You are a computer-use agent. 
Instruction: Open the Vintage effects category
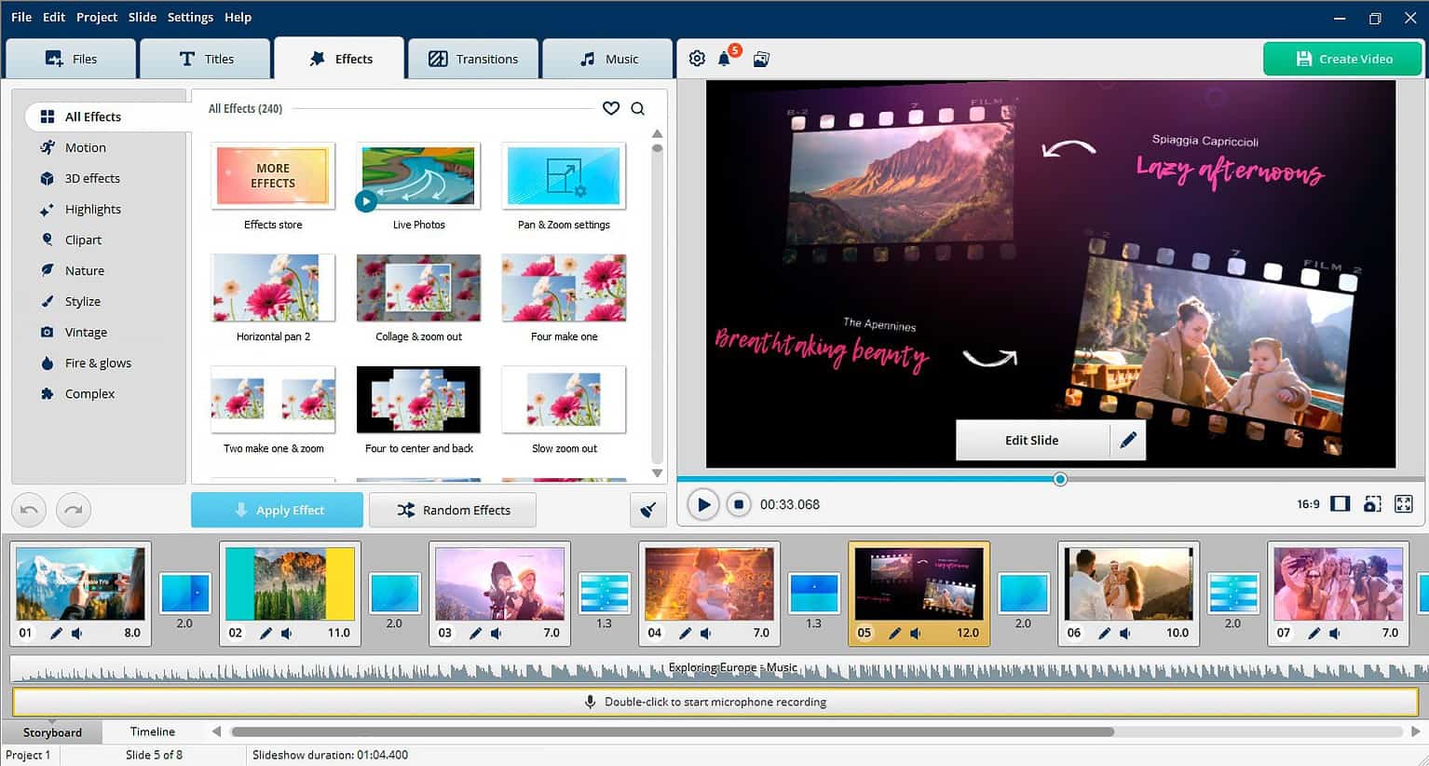87,332
